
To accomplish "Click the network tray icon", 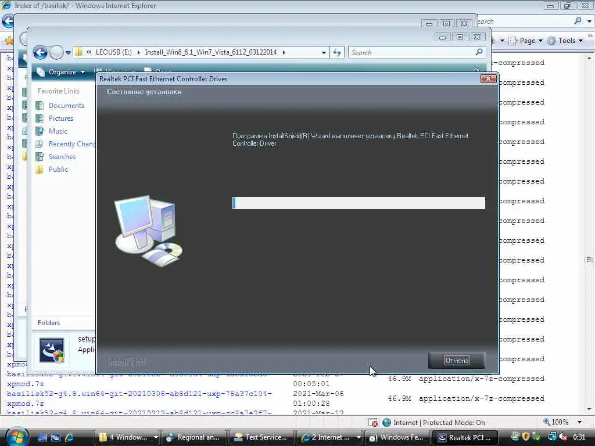I will (553, 437).
